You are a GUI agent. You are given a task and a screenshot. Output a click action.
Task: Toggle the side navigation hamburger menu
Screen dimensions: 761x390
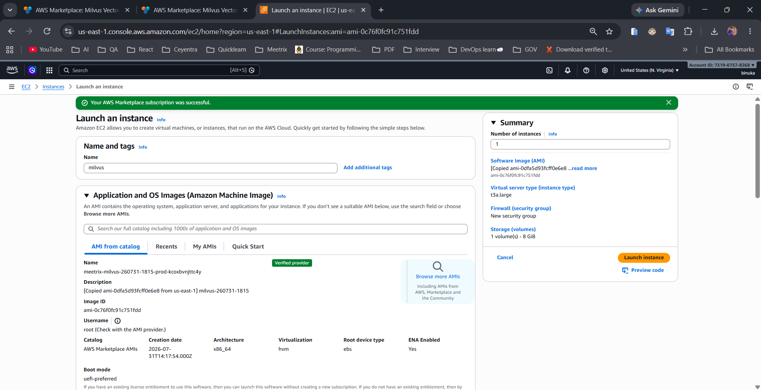12,86
